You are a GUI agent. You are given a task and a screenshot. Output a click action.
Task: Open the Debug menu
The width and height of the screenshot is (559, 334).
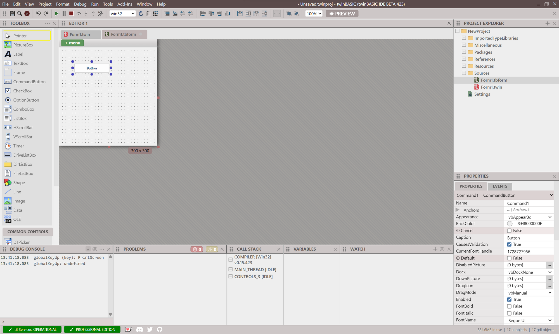pyautogui.click(x=80, y=4)
